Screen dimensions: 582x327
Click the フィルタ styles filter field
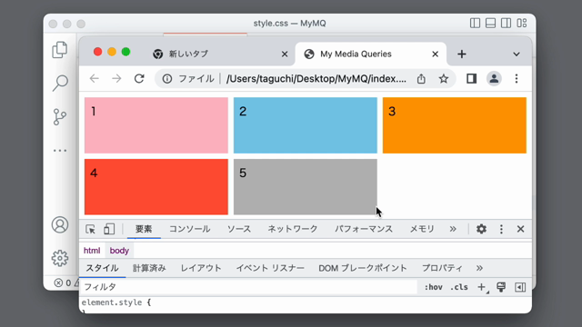(248, 287)
